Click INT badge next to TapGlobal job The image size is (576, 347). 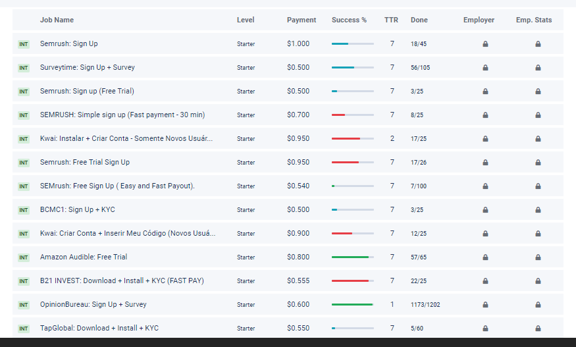[x=24, y=329]
